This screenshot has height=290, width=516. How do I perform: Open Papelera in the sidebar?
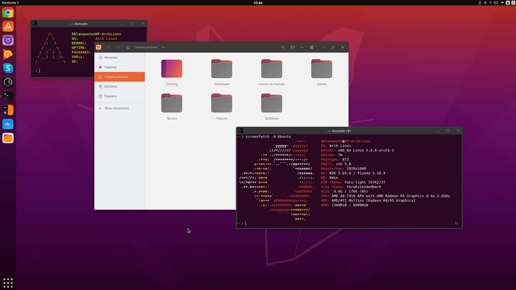click(119, 96)
